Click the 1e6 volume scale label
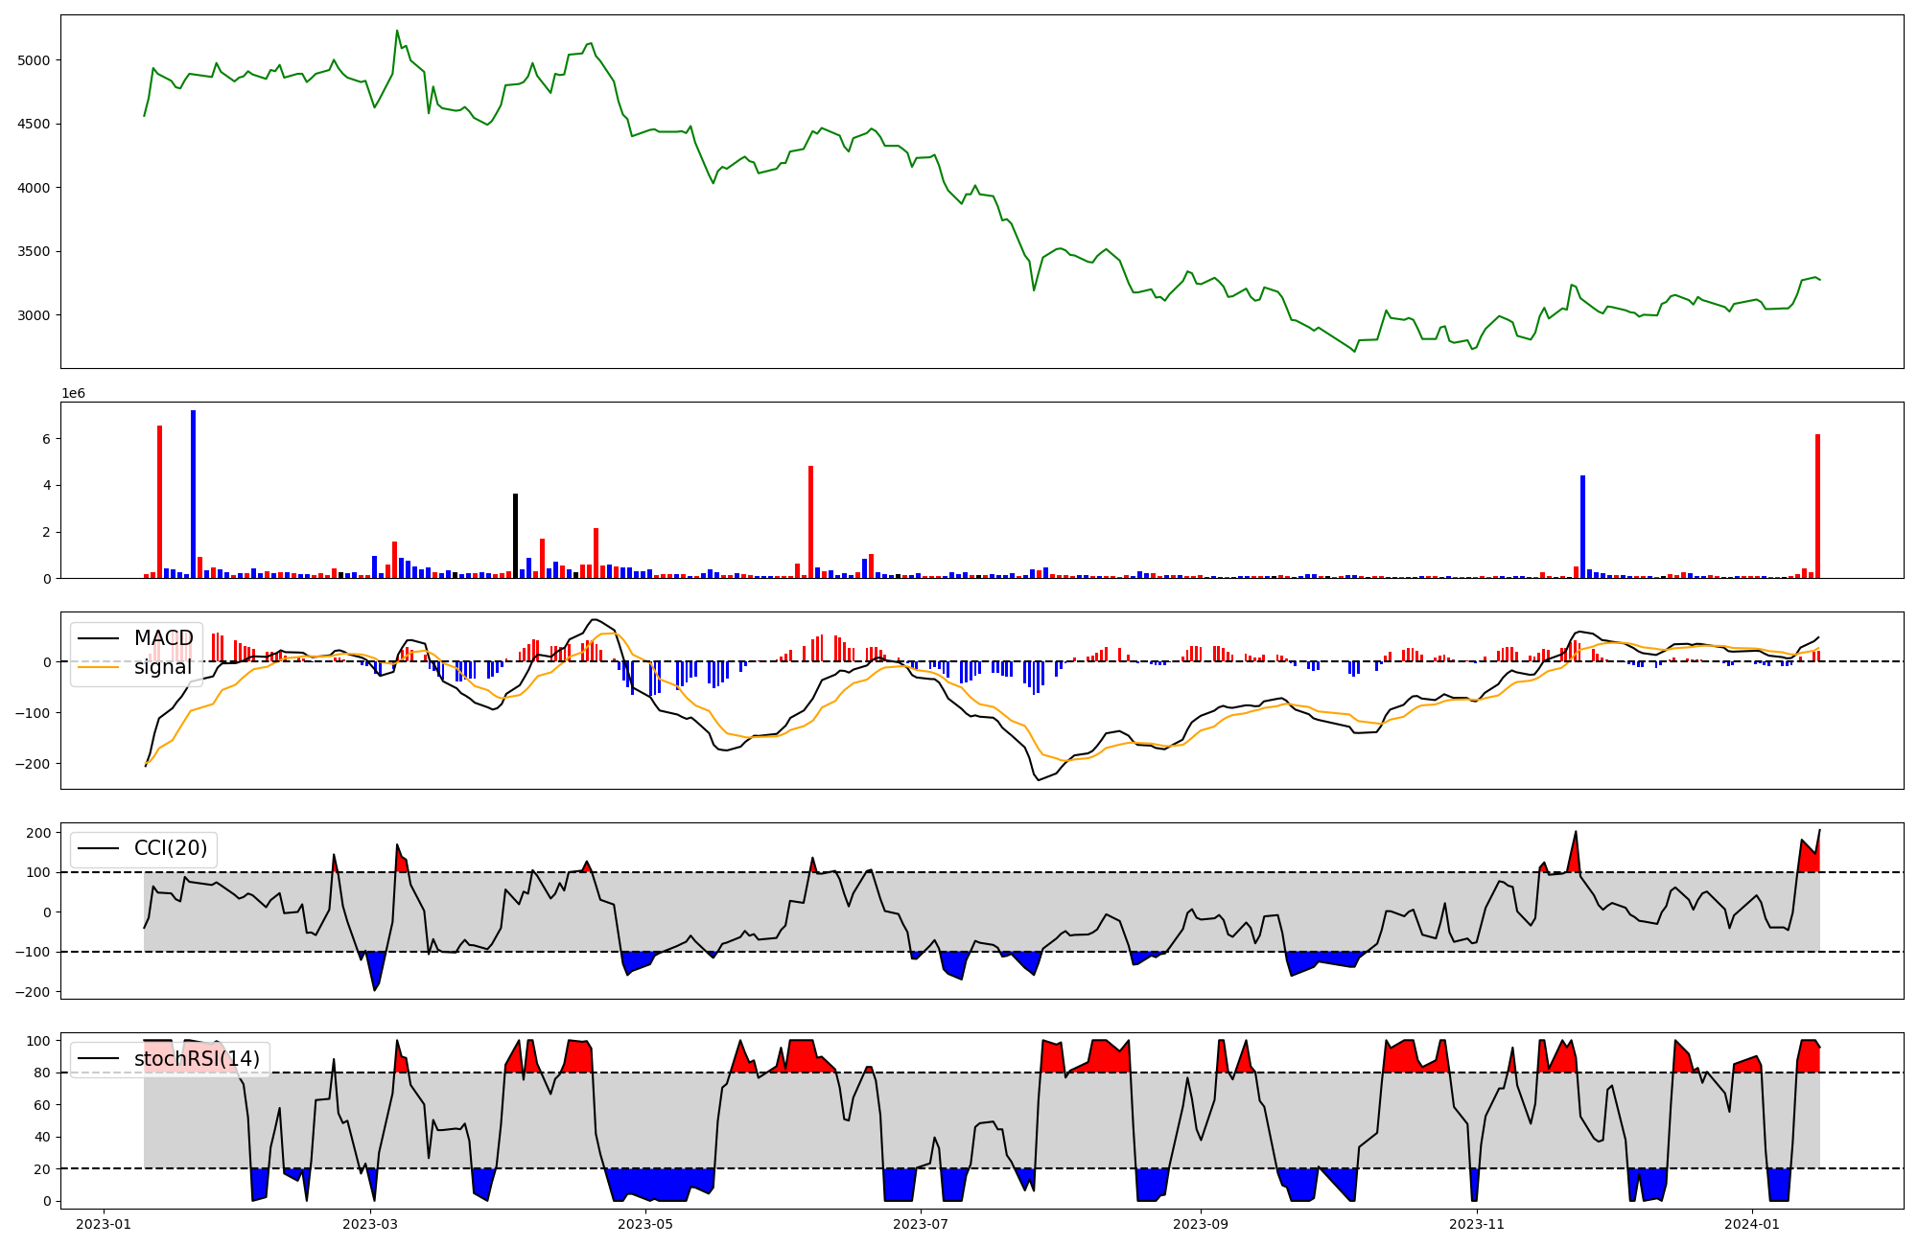The height and width of the screenshot is (1246, 1918). click(75, 394)
